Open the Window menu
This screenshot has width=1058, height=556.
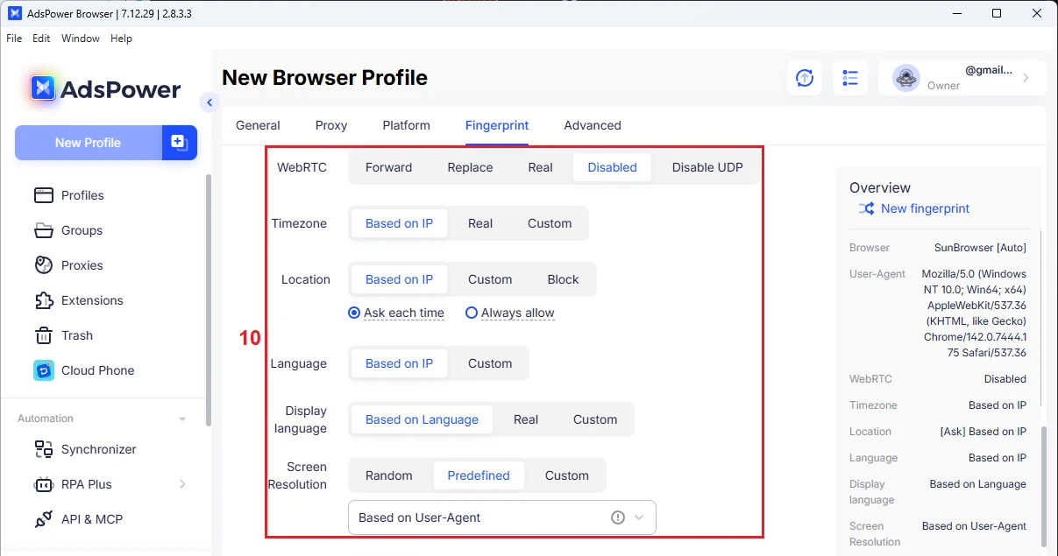(80, 39)
